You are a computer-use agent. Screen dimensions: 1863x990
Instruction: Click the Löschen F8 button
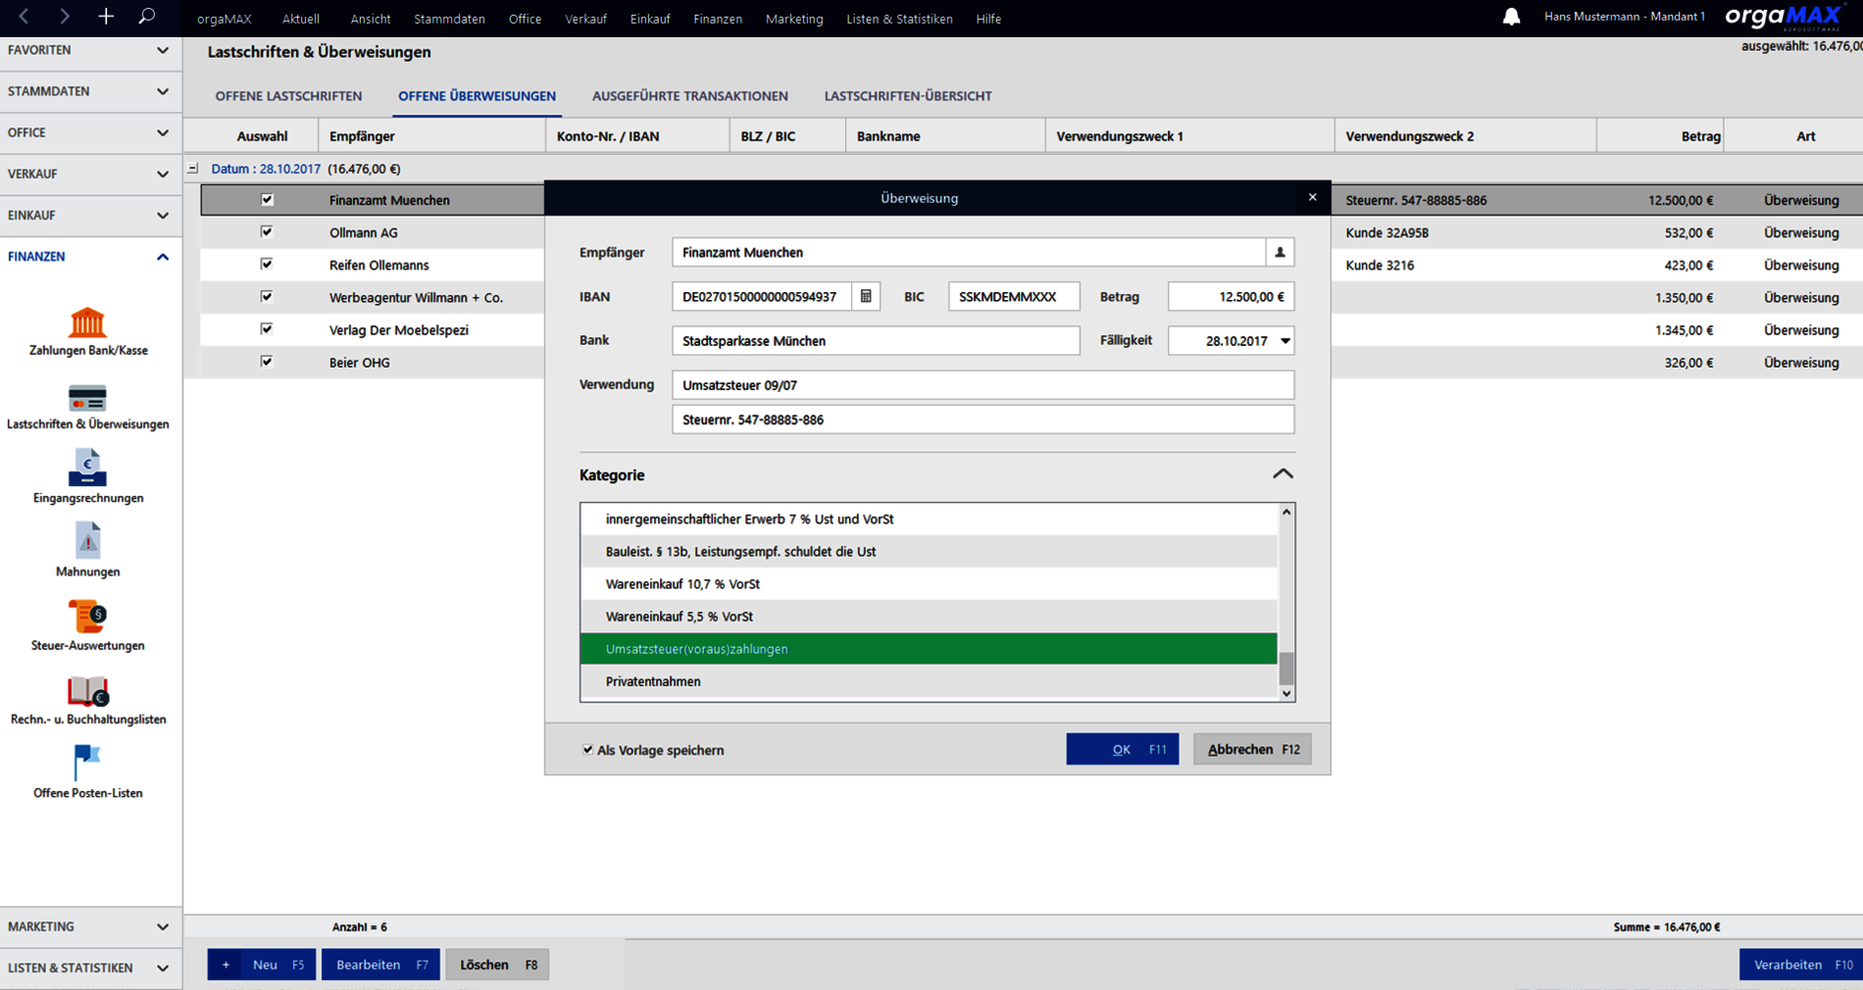[x=497, y=965]
